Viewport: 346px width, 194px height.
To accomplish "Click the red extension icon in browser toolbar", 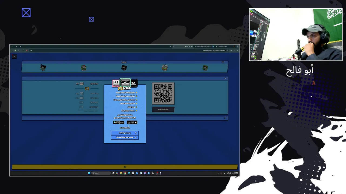I will point(27,50).
